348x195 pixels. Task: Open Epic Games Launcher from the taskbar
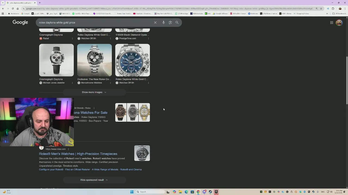tap(216, 192)
